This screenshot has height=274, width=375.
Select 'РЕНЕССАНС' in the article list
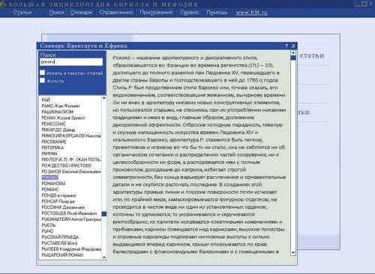tap(54, 124)
